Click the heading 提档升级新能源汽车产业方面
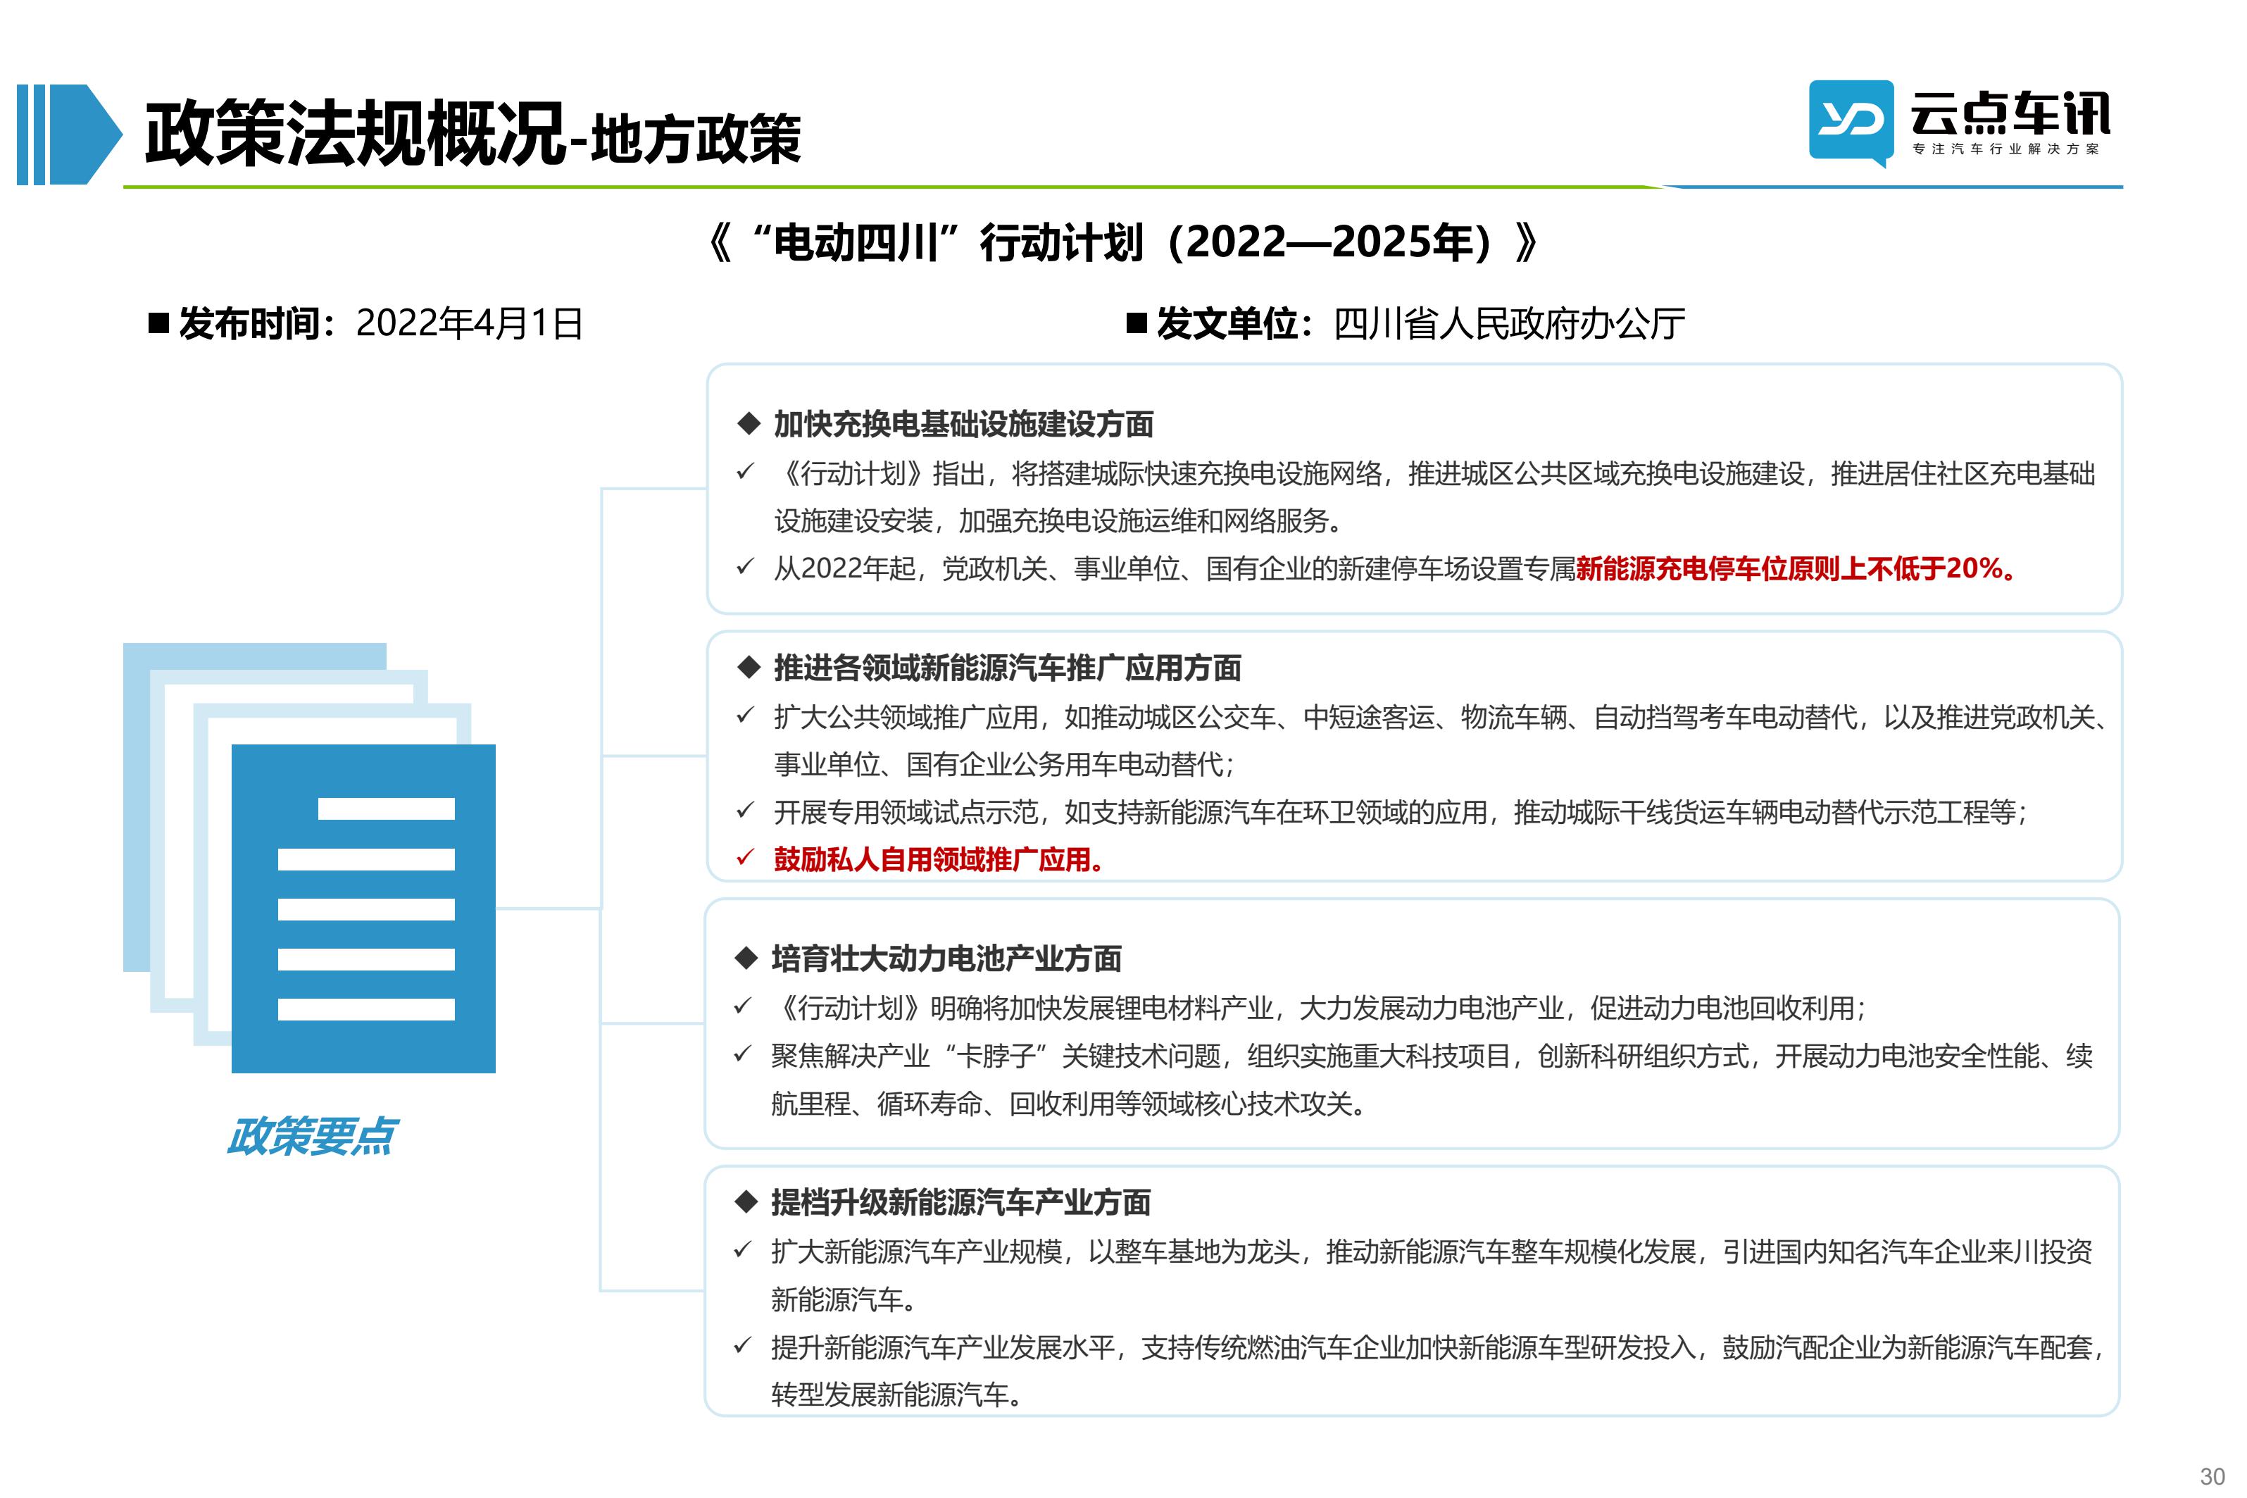The width and height of the screenshot is (2247, 1498). pyautogui.click(x=960, y=1201)
